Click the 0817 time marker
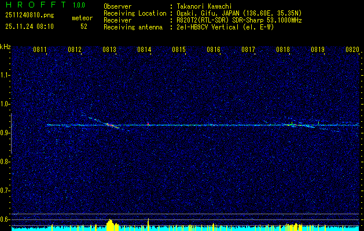The height and width of the screenshot is (231, 364). 248,49
